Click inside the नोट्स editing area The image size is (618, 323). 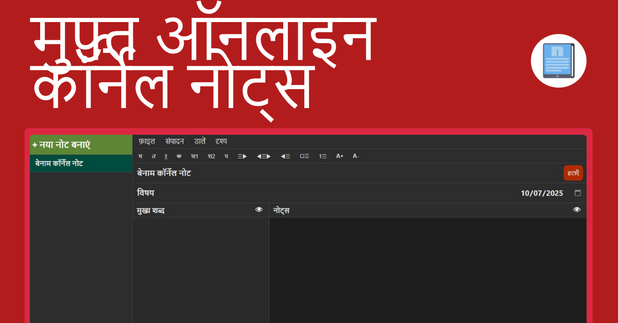[x=427, y=270]
